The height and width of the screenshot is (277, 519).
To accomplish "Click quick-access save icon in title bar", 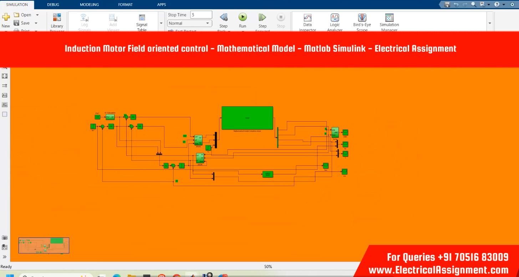I will pos(447,5).
